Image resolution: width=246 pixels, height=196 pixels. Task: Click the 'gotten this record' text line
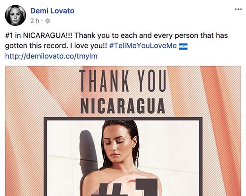(36, 46)
